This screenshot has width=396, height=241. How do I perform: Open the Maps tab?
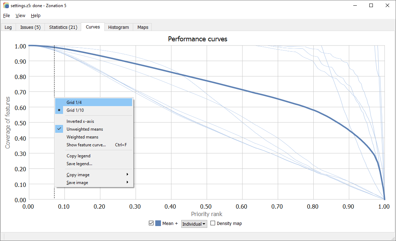(x=143, y=27)
